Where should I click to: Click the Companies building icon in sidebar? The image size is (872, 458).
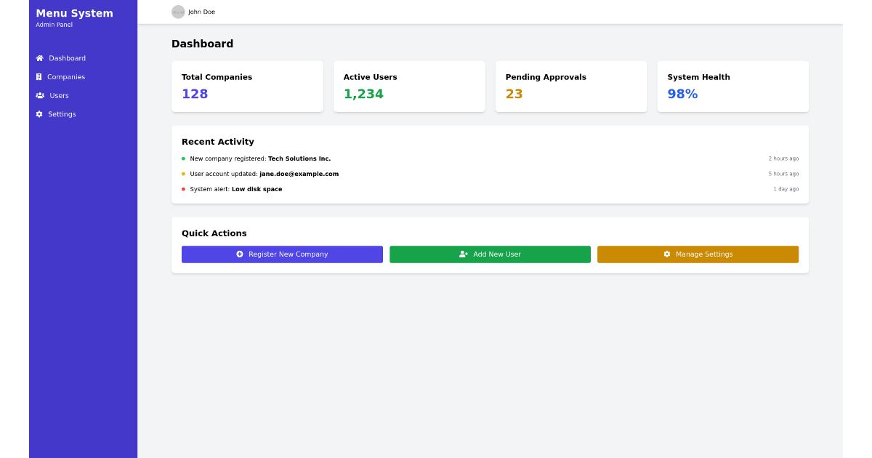point(39,76)
